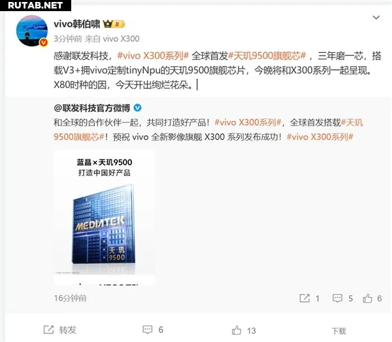This screenshot has height=342, width=392.
Task: Open the vivo韩伯啸 username link
Action: 76,24
